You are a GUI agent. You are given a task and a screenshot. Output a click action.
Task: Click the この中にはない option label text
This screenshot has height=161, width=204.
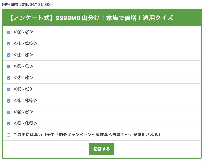(87, 135)
